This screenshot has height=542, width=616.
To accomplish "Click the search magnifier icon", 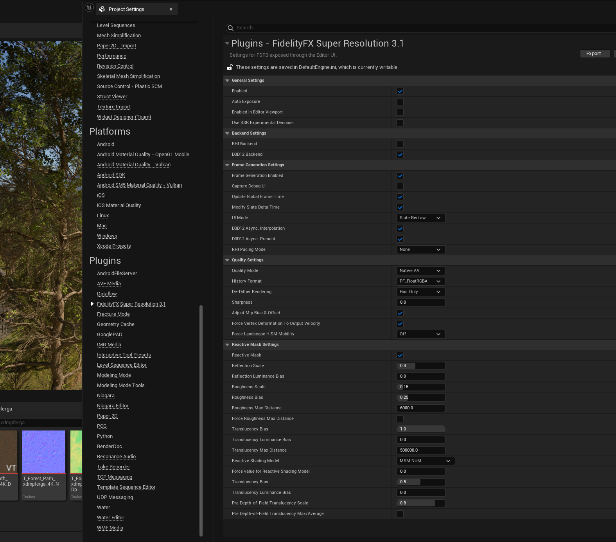I will pyautogui.click(x=231, y=28).
